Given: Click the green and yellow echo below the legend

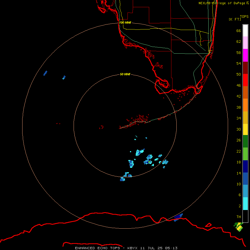Looking at the screenshot, I should (238, 227).
